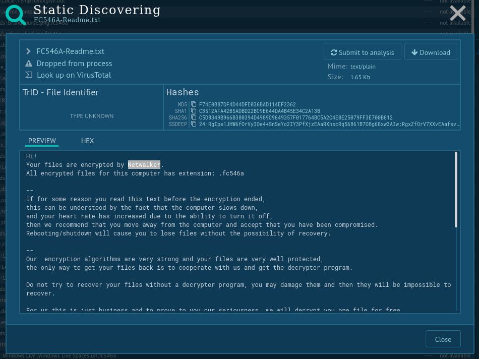Download the readme file

pyautogui.click(x=431, y=52)
